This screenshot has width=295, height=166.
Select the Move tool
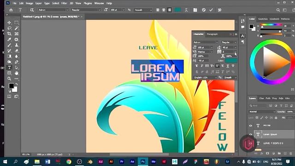(9, 23)
